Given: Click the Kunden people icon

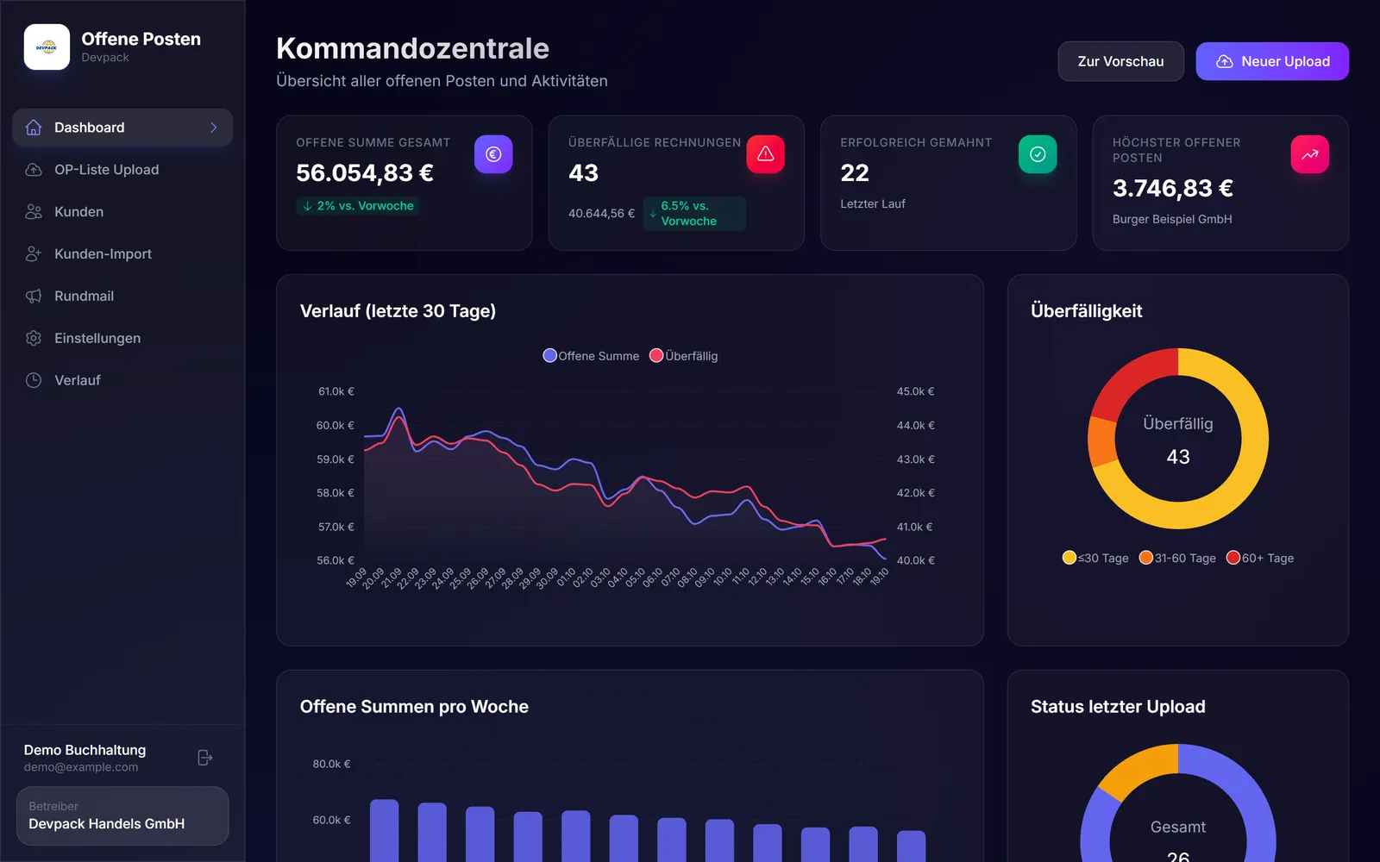Looking at the screenshot, I should [34, 212].
